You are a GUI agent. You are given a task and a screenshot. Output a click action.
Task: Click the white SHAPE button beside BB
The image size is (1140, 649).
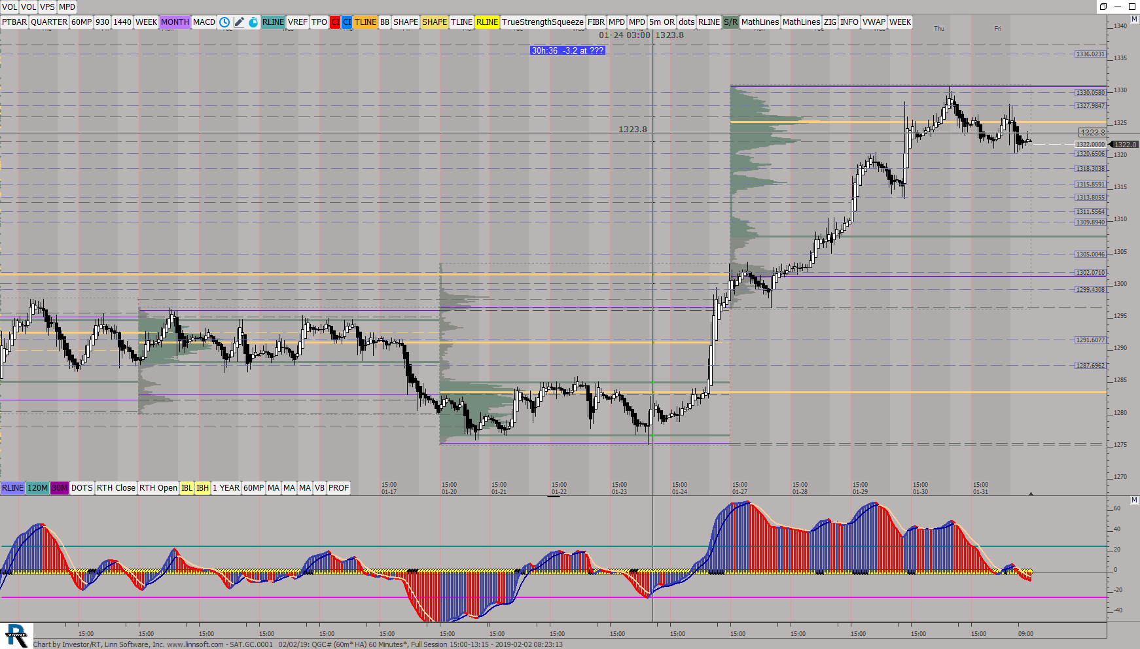coord(406,22)
